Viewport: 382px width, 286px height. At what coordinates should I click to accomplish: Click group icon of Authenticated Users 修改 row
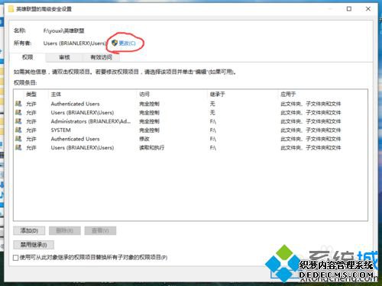click(x=18, y=139)
